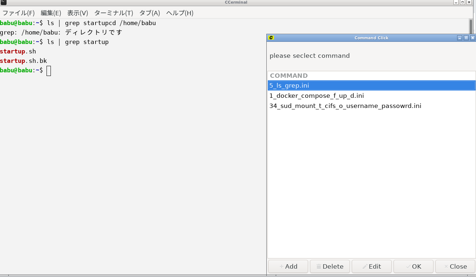Viewport: 476px width, 277px height.
Task: Open the タブ(A) menu
Action: click(x=150, y=13)
